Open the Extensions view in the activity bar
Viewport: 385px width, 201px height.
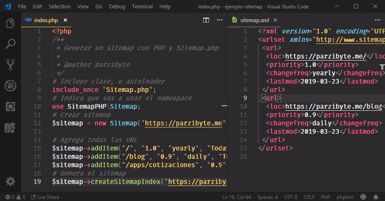click(10, 107)
